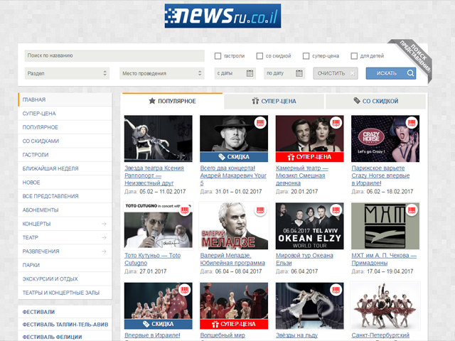Click the 'по дату' date field
The image size is (455, 341).
point(284,73)
